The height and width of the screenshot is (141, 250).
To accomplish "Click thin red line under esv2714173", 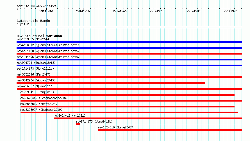I will coord(129,71).
